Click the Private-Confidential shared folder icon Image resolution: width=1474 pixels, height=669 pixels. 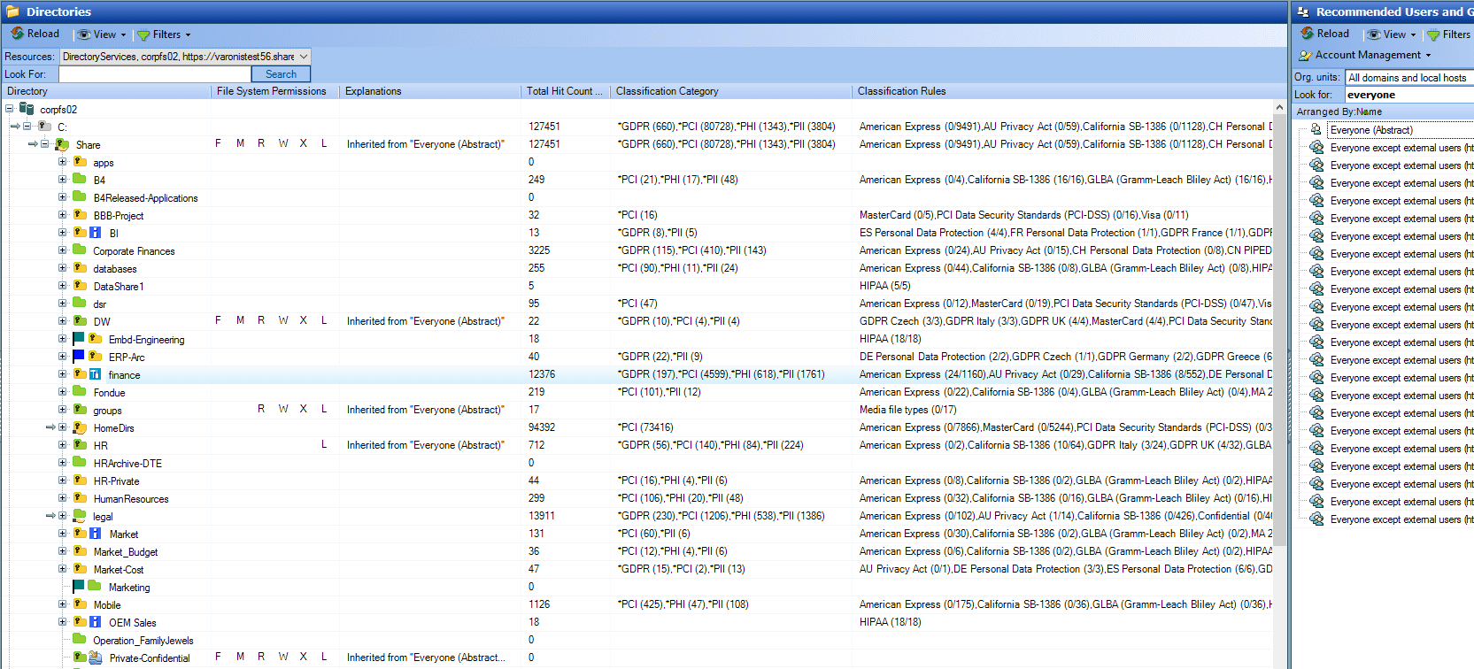pos(95,657)
